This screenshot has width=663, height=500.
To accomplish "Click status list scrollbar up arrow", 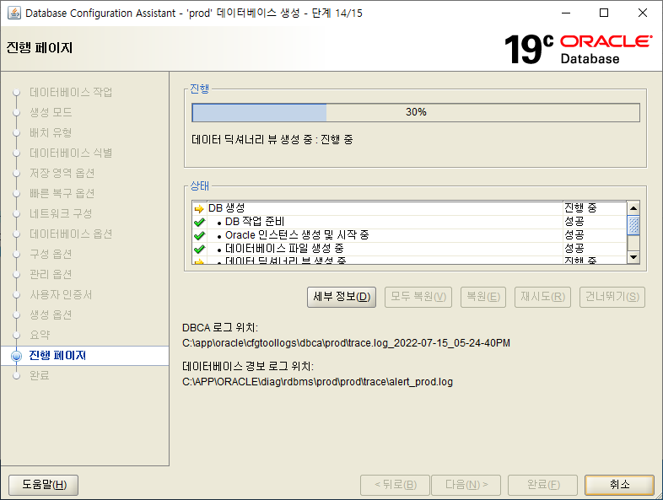I will (633, 208).
